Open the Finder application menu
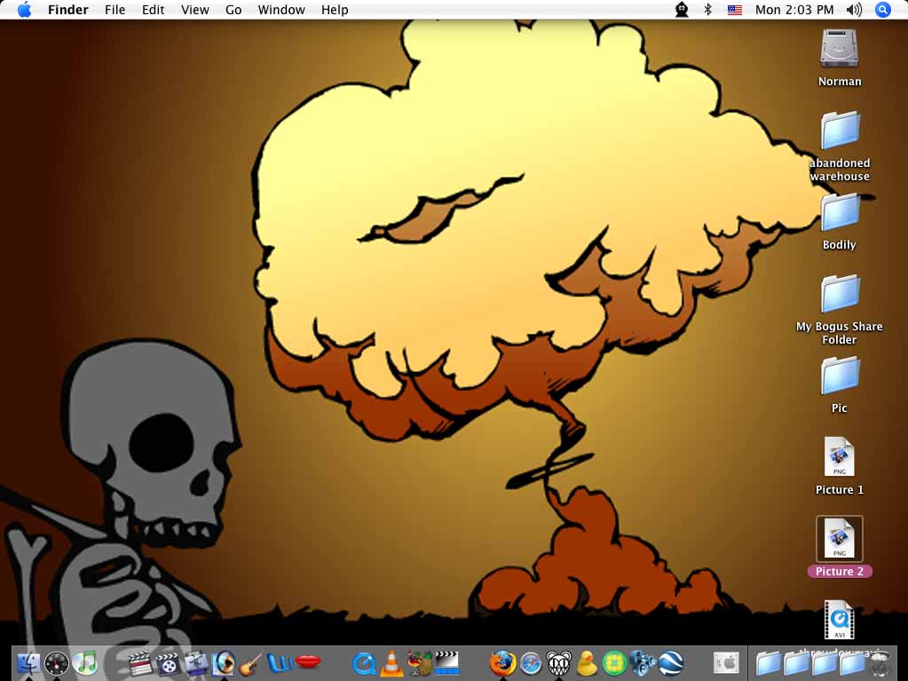Viewport: 908px width, 681px height. [67, 10]
